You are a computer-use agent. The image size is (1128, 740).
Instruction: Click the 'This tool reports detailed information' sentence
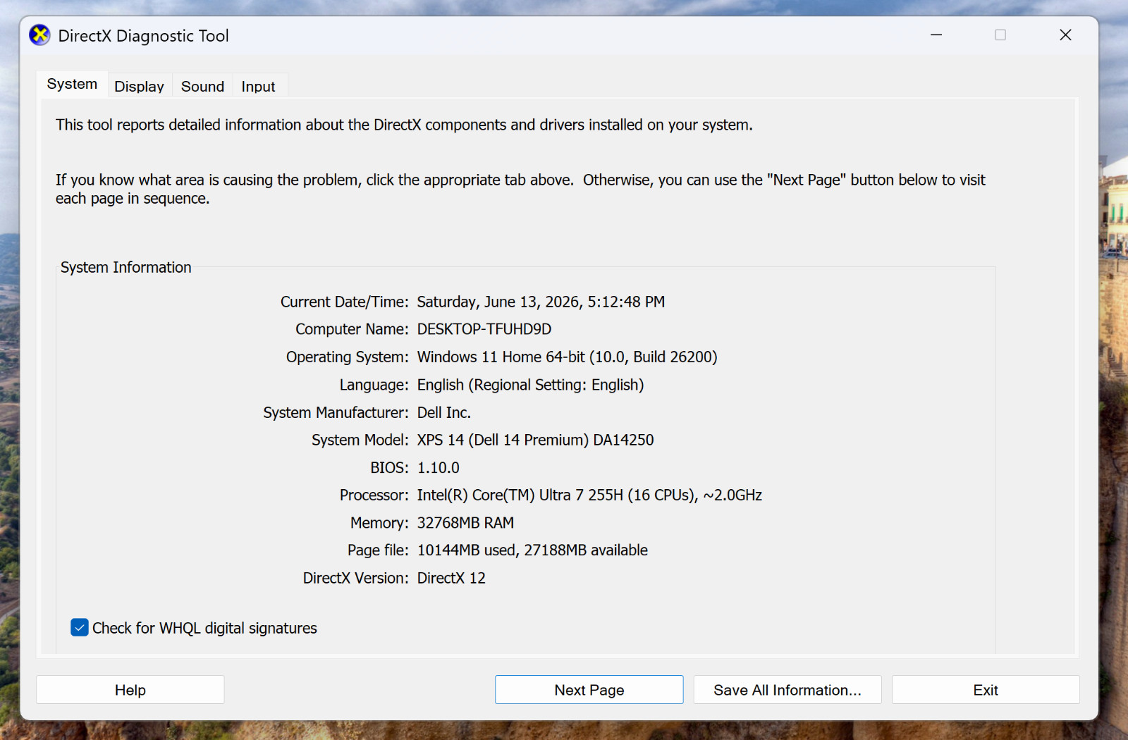click(404, 125)
